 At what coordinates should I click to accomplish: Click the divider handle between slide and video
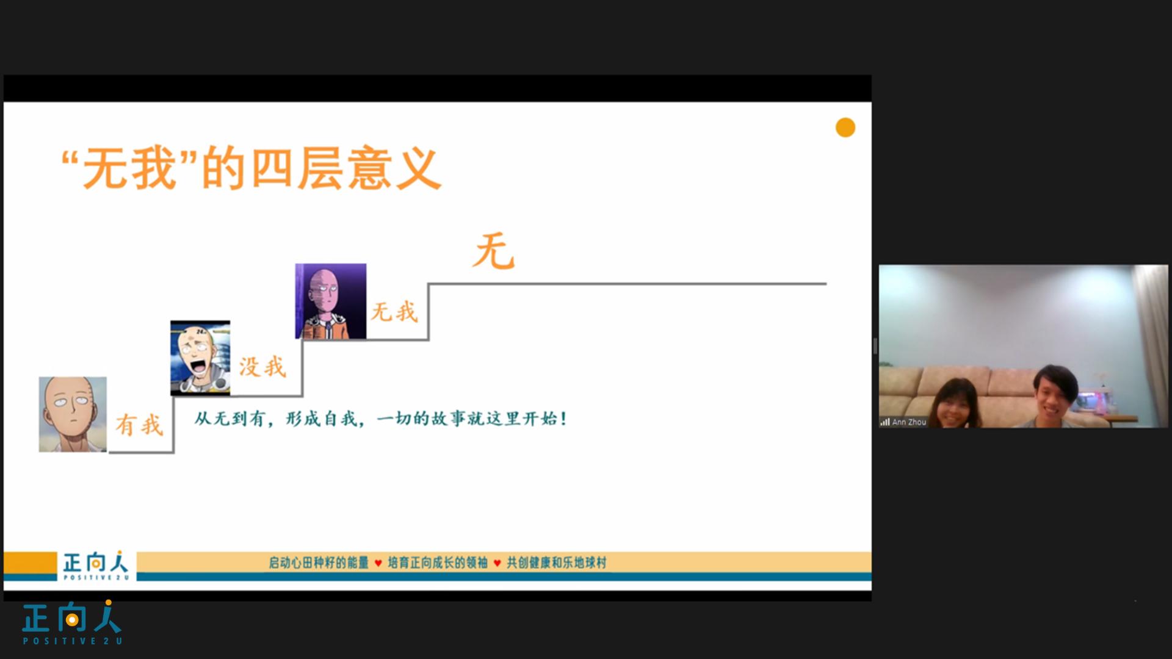pyautogui.click(x=875, y=346)
